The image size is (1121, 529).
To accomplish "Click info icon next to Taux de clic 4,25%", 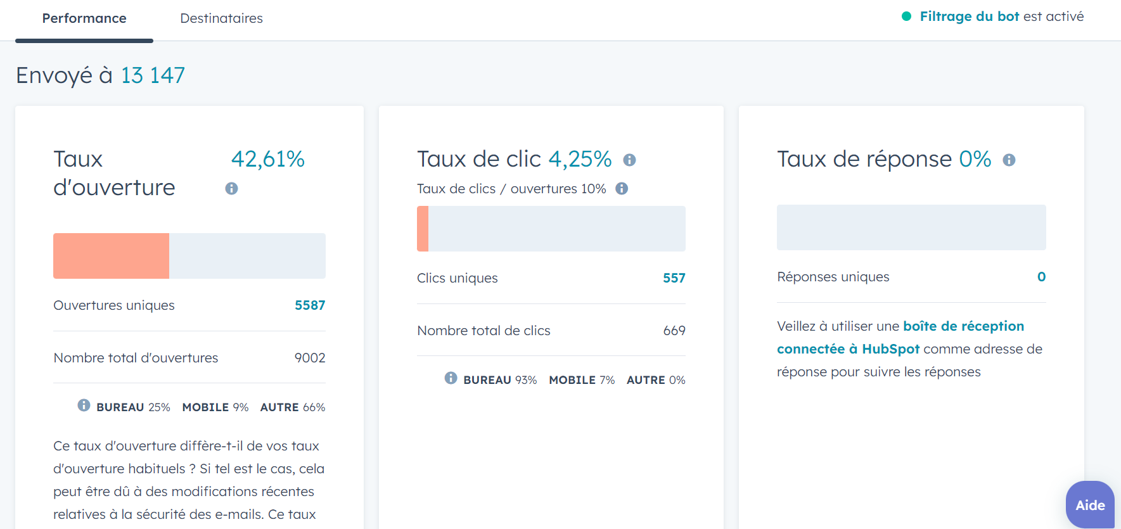I will point(629,160).
